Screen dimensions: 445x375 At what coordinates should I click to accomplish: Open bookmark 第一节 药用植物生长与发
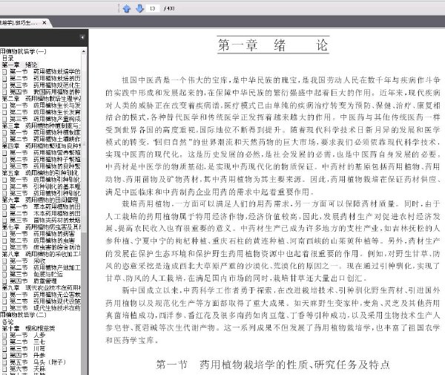pyautogui.click(x=45, y=105)
